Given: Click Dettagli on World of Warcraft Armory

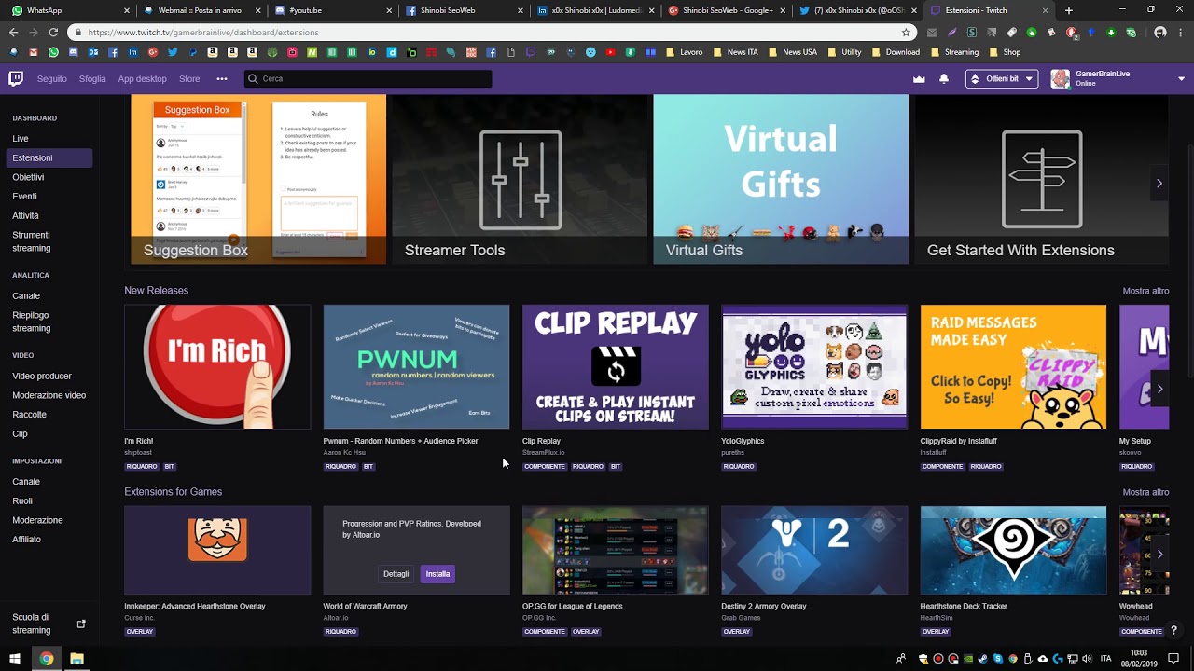Looking at the screenshot, I should click(x=396, y=574).
